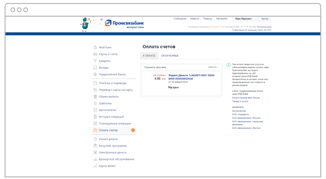Switch to ОПЛАЧЕННЫЕ tab
The width and height of the screenshot is (326, 179).
170,56
